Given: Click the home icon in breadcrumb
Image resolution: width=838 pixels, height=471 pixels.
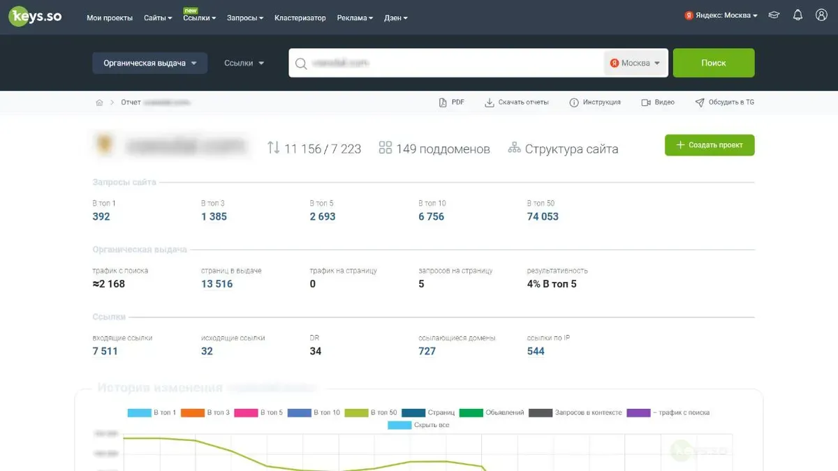Looking at the screenshot, I should (99, 103).
